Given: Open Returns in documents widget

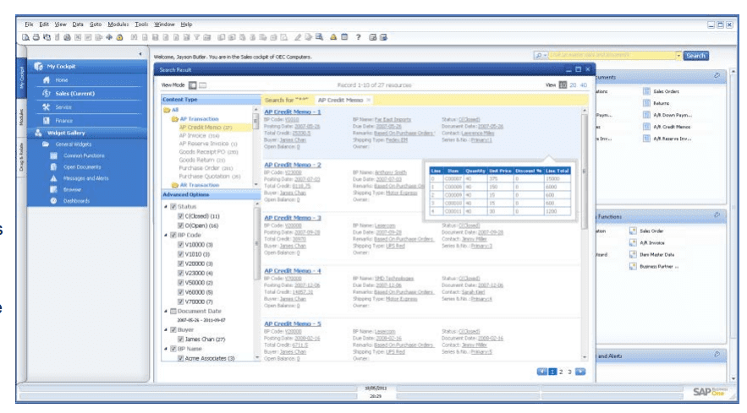Looking at the screenshot, I should (x=661, y=103).
